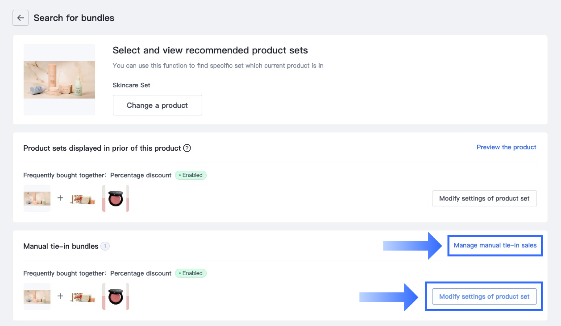Click Modify settings in the manual tie-in bundles section
Image resolution: width=561 pixels, height=326 pixels.
484,297
